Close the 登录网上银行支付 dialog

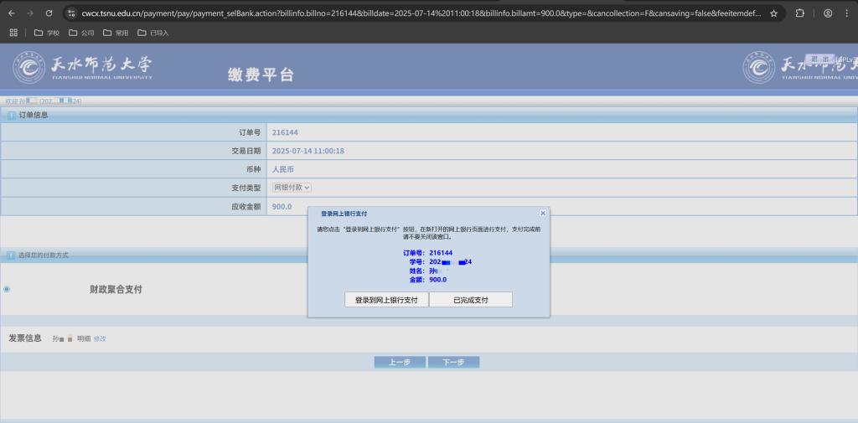pyautogui.click(x=543, y=214)
